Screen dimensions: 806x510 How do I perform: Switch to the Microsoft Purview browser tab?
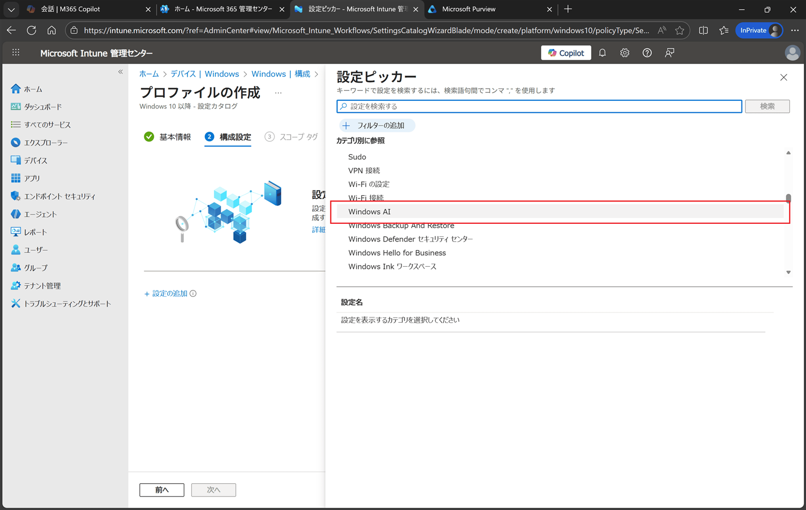click(490, 9)
